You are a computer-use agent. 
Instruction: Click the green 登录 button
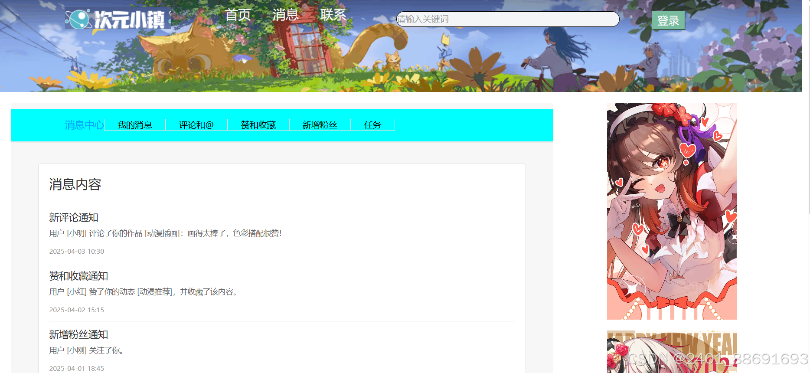(x=668, y=20)
